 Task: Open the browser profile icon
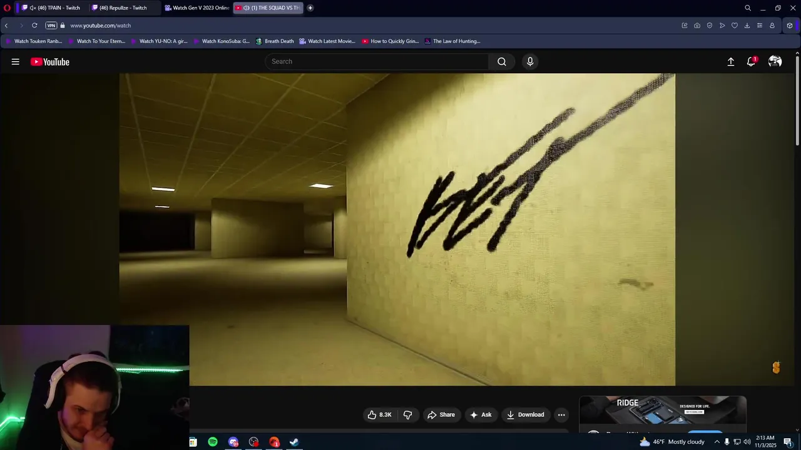click(x=772, y=26)
